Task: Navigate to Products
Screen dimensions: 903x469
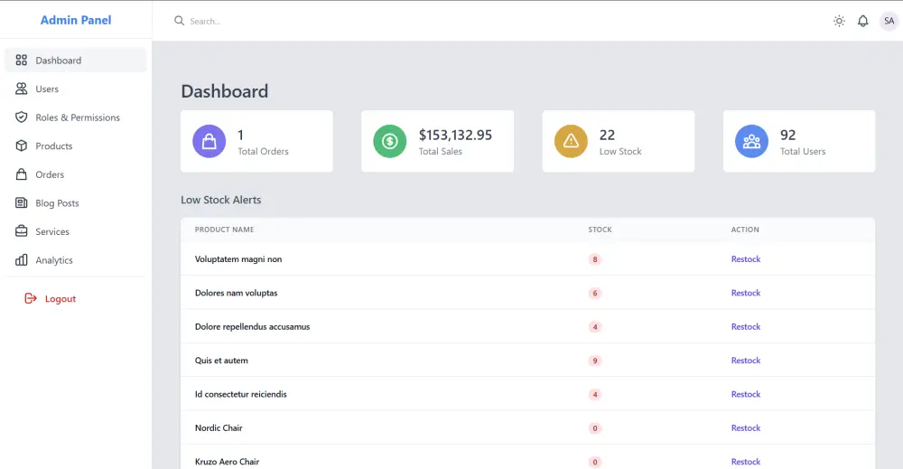Action: coord(76,145)
